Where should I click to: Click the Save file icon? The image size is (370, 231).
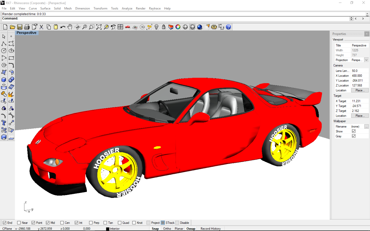pyautogui.click(x=20, y=27)
